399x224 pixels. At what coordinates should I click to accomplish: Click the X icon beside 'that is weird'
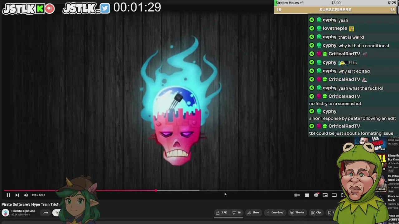point(312,37)
